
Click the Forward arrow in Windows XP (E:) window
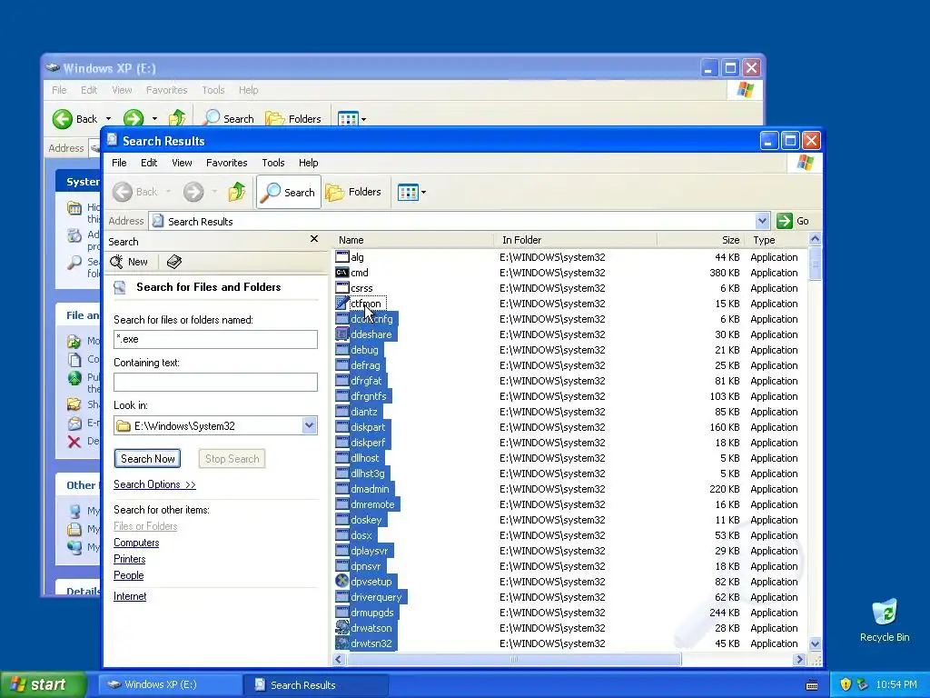[134, 119]
